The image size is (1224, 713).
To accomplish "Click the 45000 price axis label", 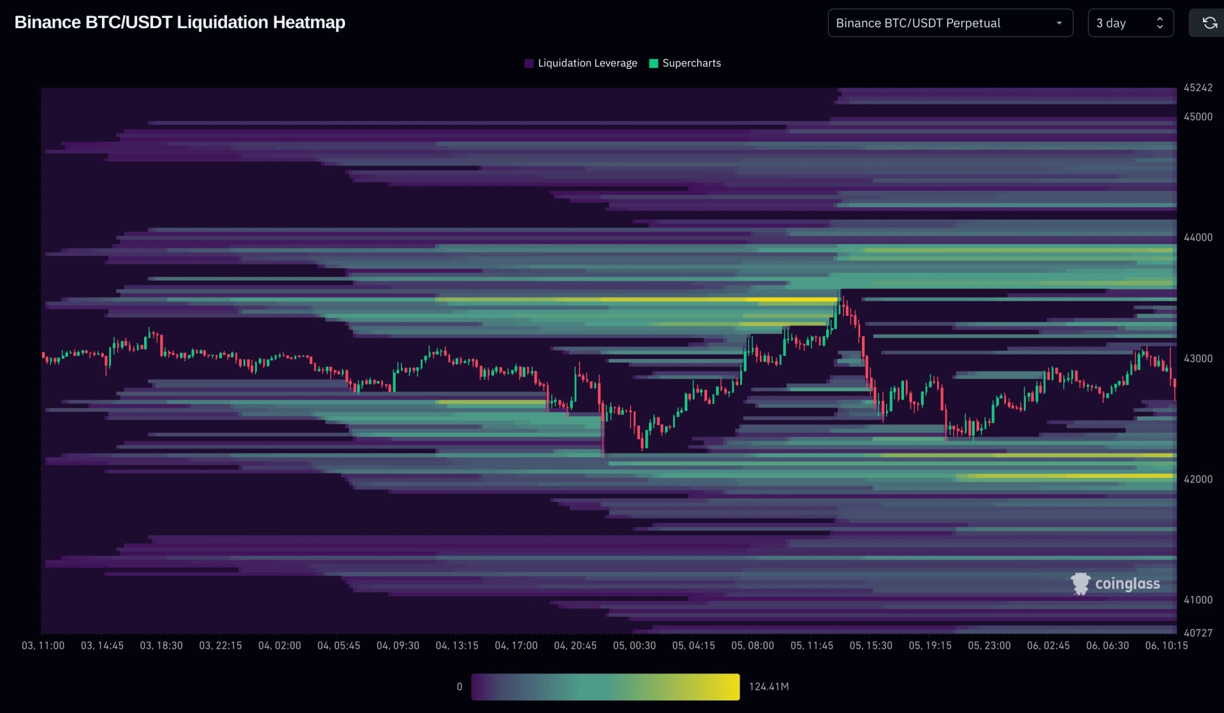I will (1198, 117).
